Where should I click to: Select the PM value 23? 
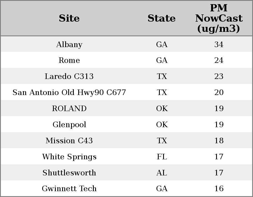(x=219, y=76)
